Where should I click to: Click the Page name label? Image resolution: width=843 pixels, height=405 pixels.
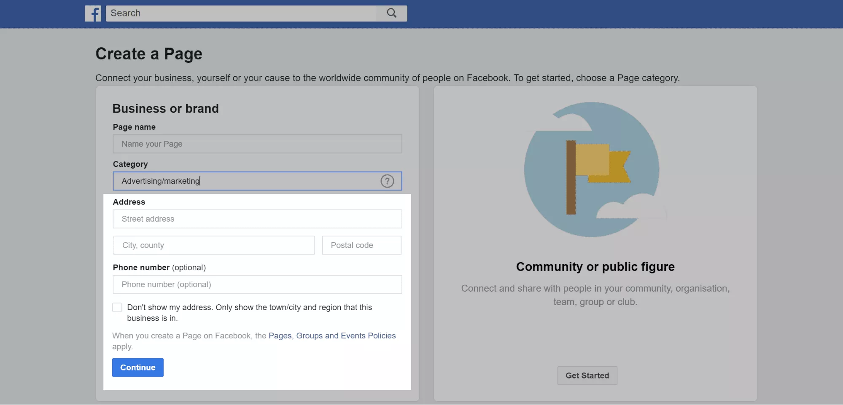point(134,127)
